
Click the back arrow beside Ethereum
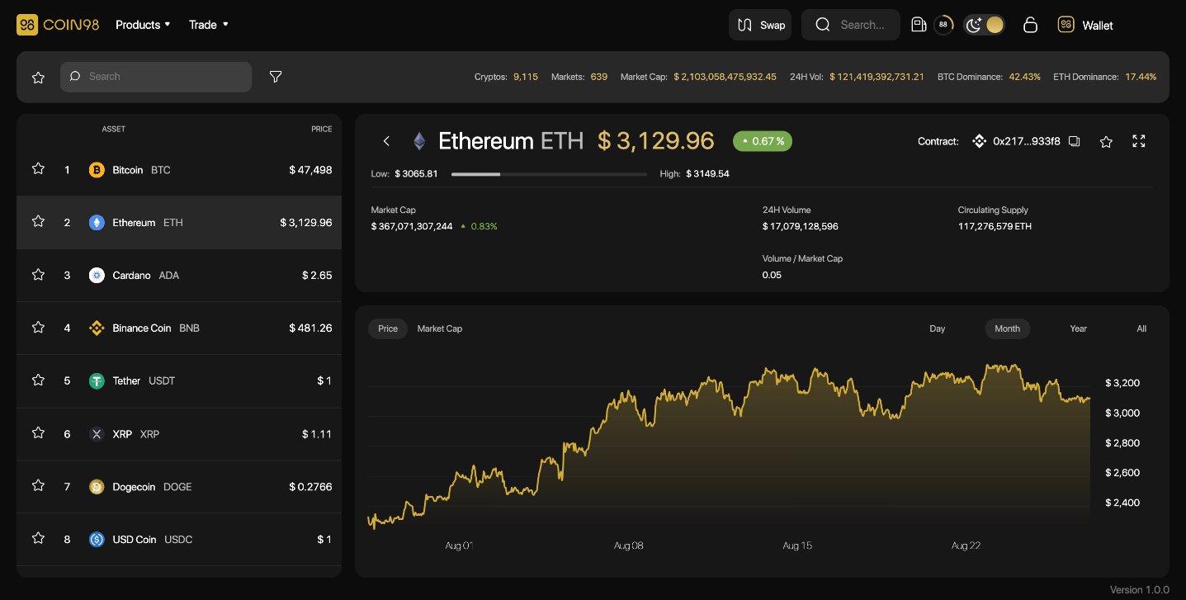(386, 141)
